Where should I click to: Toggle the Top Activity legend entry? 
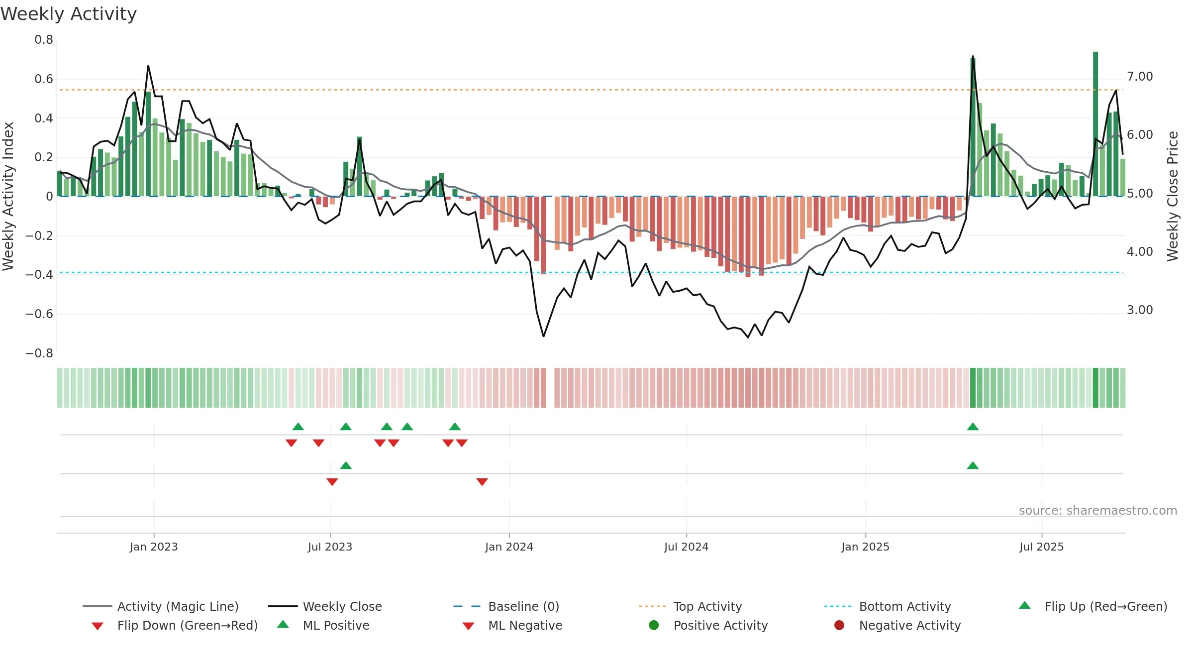point(690,606)
